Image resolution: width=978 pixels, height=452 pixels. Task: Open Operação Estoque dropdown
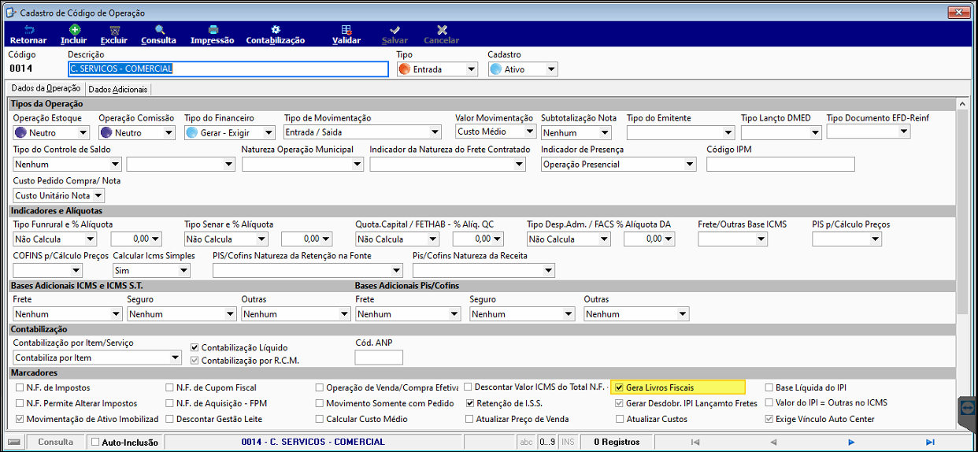(x=83, y=132)
